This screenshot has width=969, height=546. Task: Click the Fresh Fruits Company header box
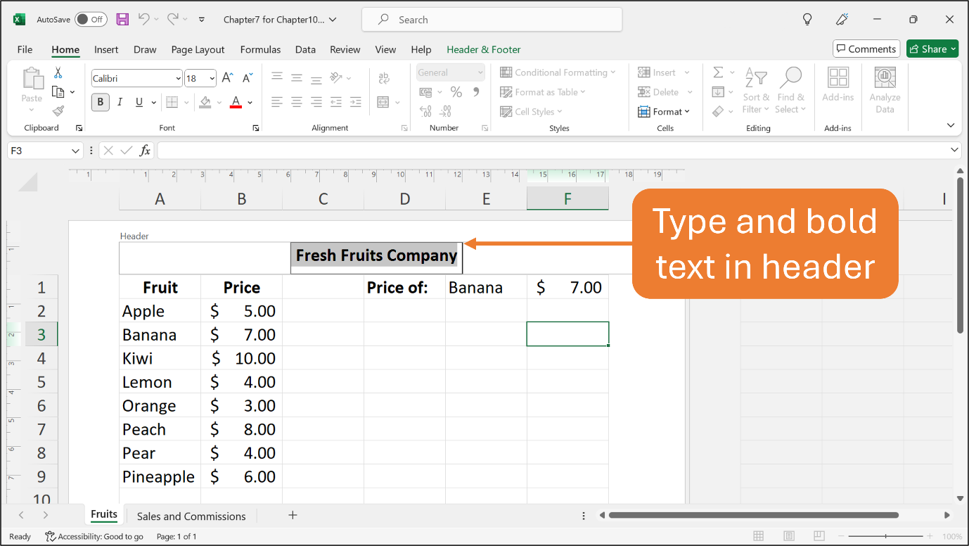click(x=376, y=258)
